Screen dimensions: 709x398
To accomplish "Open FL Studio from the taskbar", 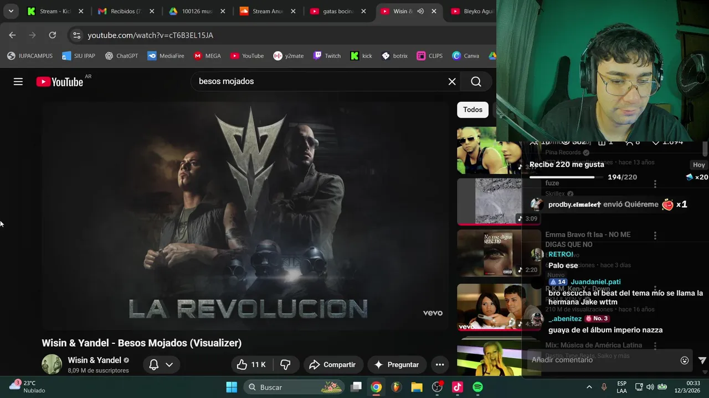I will tap(396, 387).
